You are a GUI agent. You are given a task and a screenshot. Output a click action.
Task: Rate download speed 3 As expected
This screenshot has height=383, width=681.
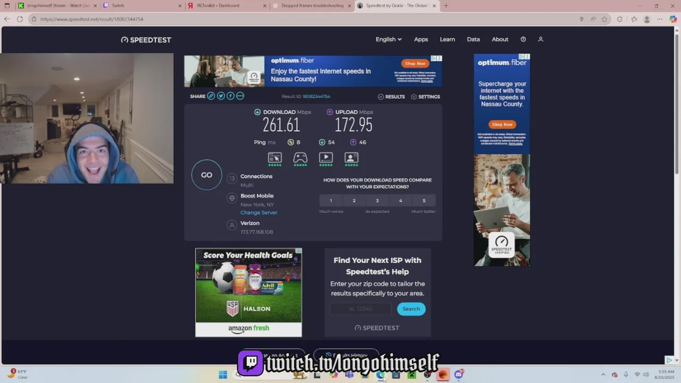pos(377,201)
